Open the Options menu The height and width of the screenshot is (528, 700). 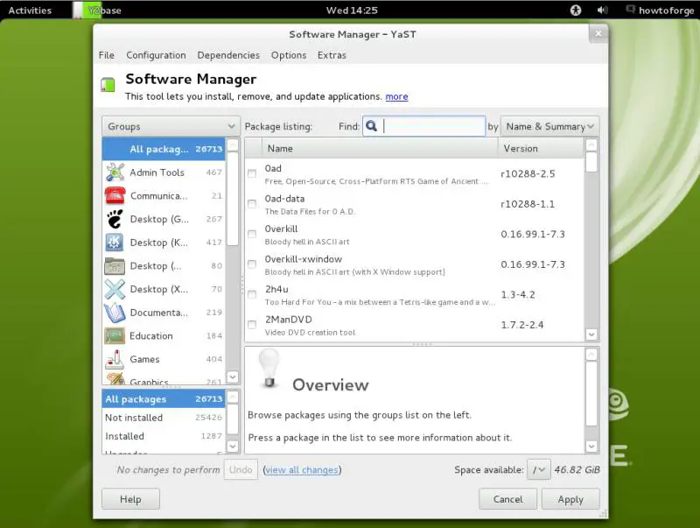(289, 55)
